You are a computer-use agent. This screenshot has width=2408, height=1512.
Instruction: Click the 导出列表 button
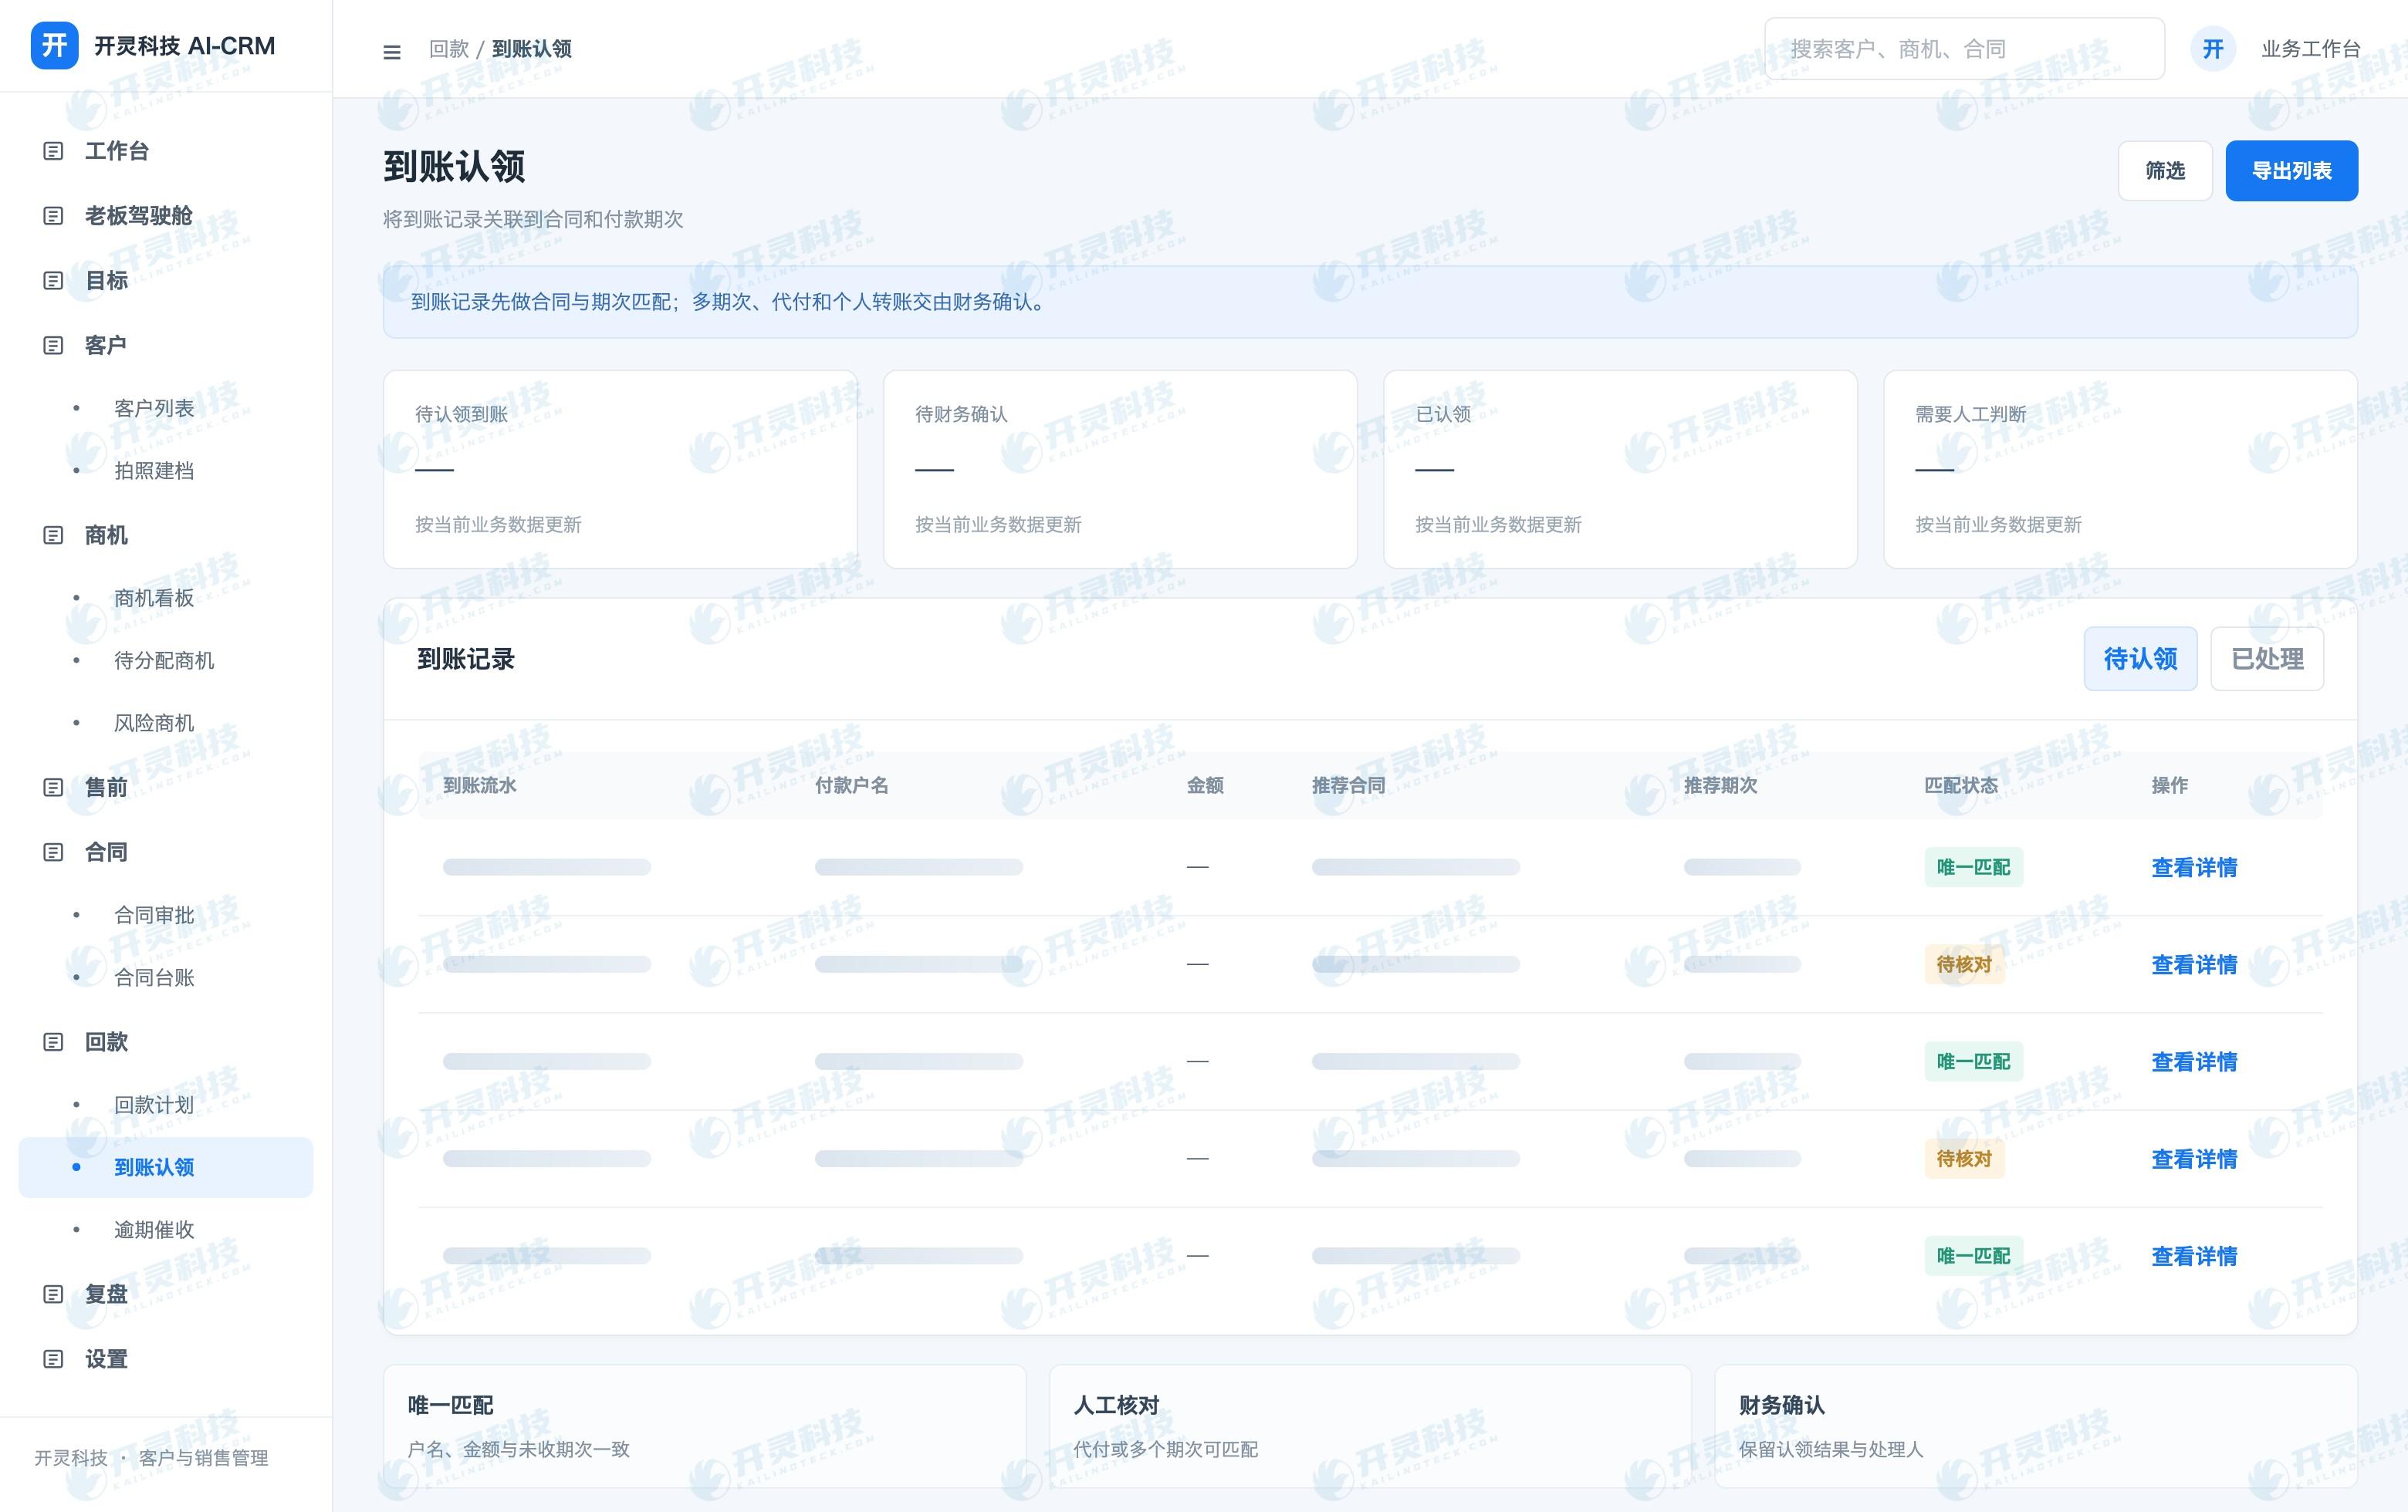point(2292,171)
